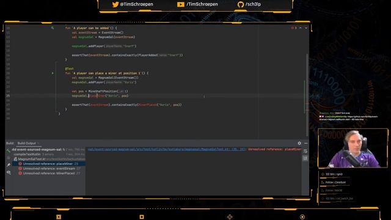
Task: Click the GitHub link in stream chat
Action: pos(349,118)
